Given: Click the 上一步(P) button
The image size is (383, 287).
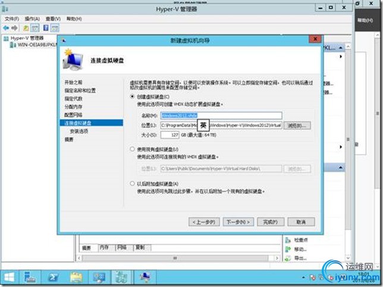Looking at the screenshot, I should [x=204, y=222].
